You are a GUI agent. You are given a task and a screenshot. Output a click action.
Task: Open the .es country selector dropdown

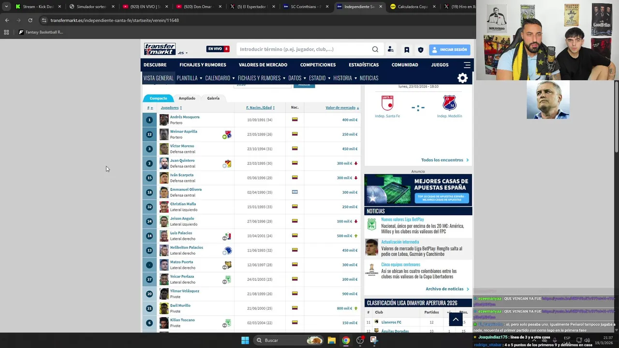183,53
